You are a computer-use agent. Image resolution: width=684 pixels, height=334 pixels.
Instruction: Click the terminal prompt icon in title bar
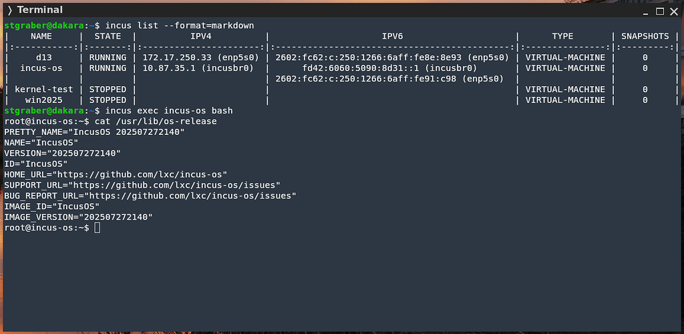(10, 10)
